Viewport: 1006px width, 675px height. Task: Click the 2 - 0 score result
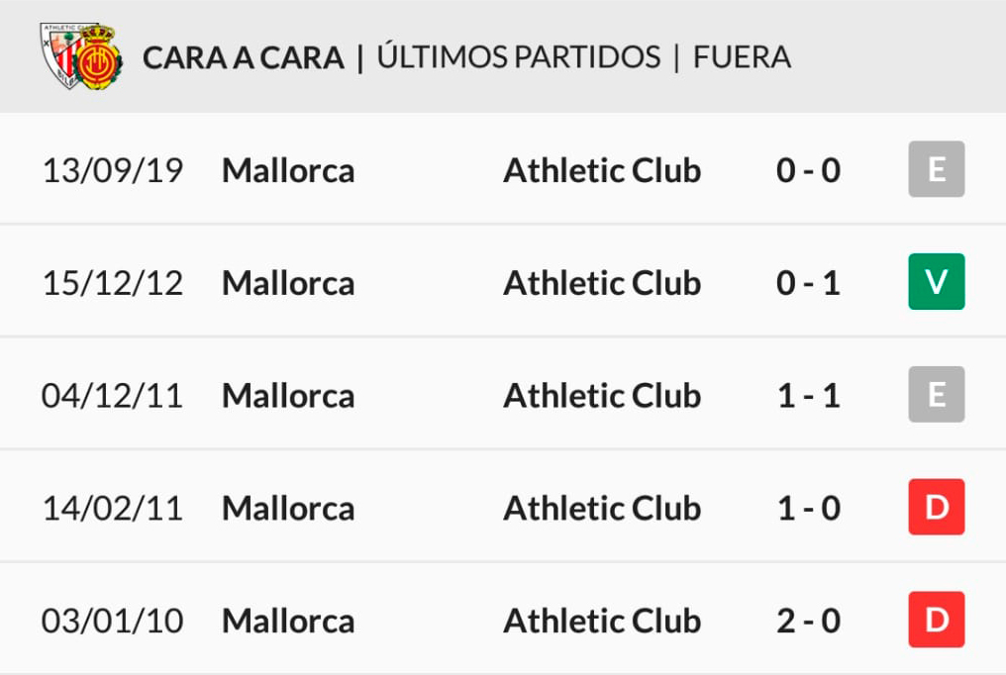[x=808, y=622]
